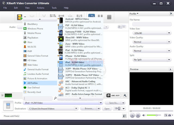This screenshot has height=125, width=174.
Task: Play the preview video
Action: 132,115
